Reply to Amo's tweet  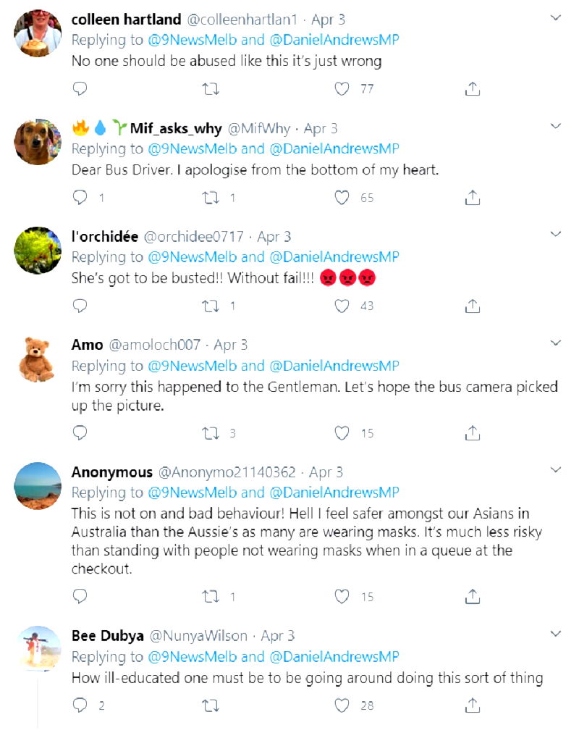80,433
